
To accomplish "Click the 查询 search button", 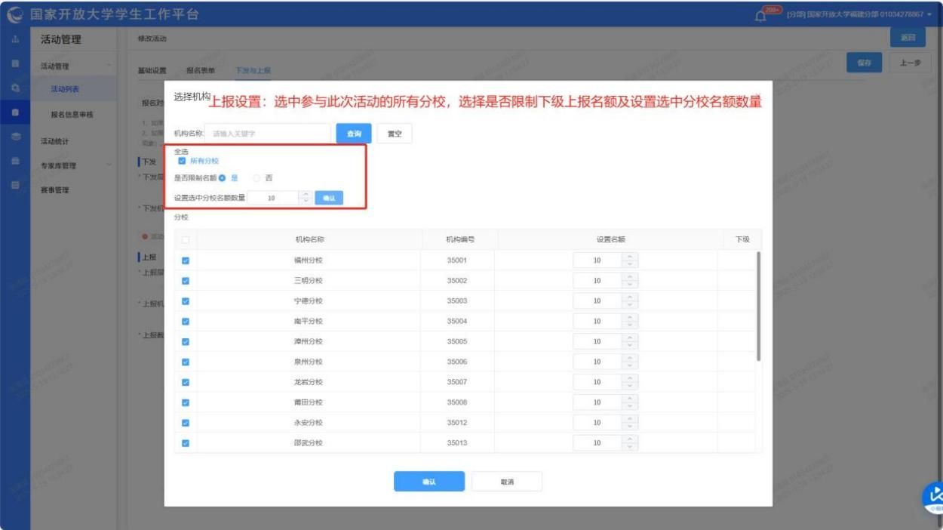I will click(x=354, y=134).
